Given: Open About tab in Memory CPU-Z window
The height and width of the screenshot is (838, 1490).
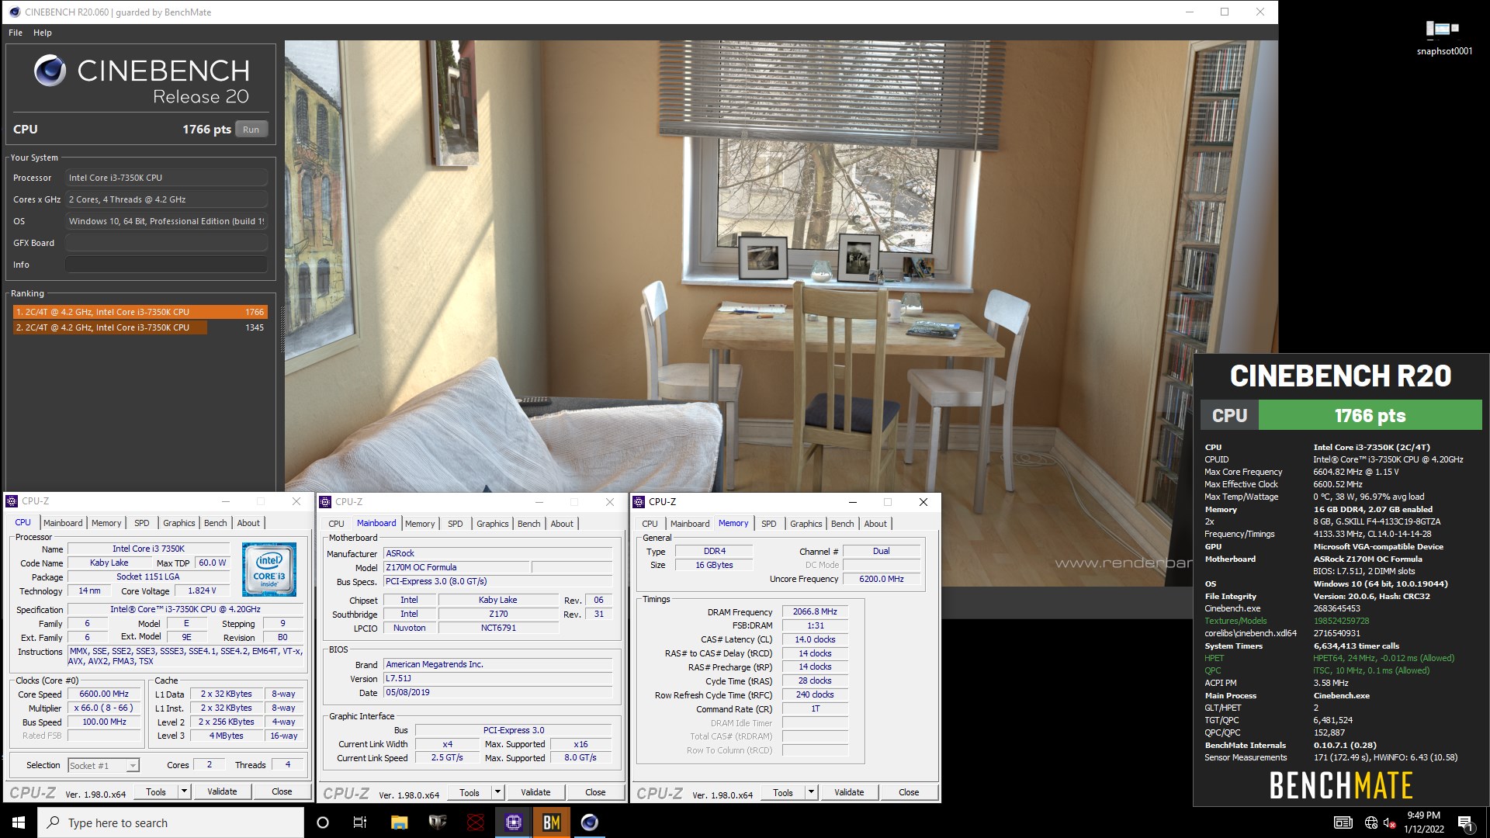Looking at the screenshot, I should tap(875, 524).
